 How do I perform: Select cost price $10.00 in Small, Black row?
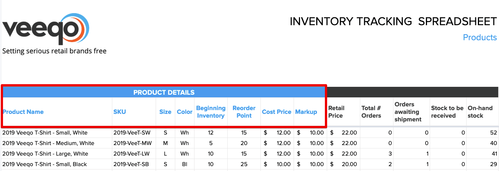[x=277, y=164]
